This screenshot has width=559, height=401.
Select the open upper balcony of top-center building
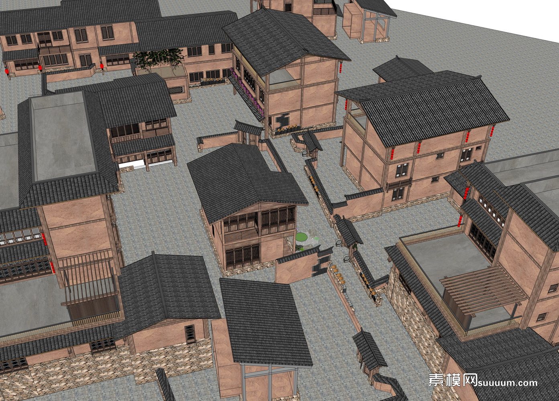coord(285,76)
